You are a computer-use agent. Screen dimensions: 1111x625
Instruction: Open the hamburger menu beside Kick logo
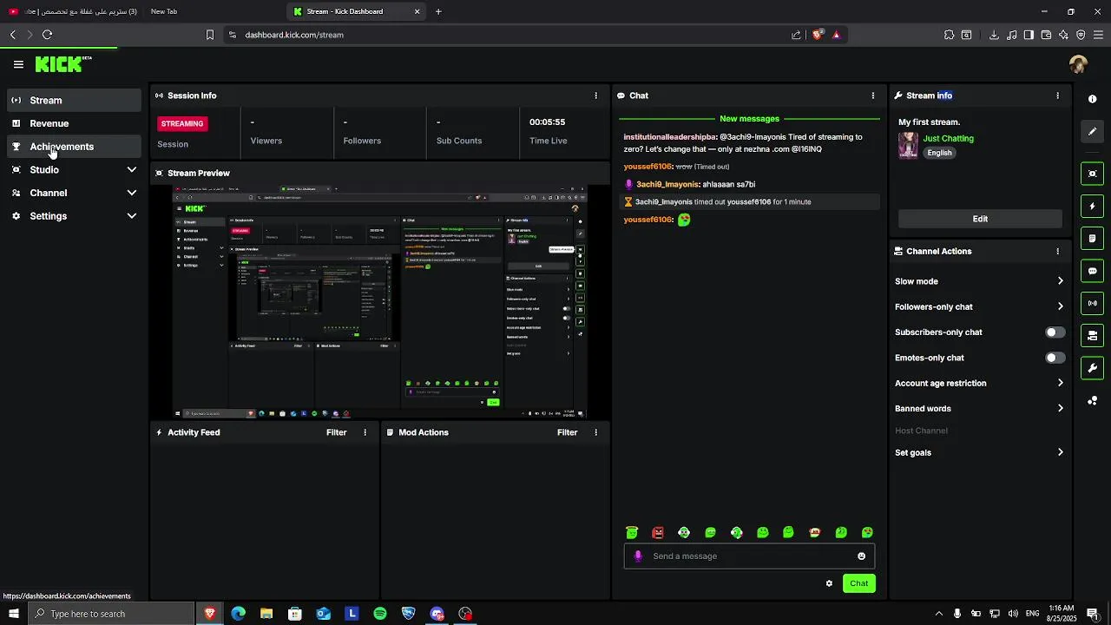pos(18,64)
